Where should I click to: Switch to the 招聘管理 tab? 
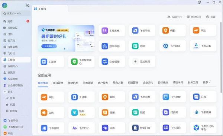(133, 82)
